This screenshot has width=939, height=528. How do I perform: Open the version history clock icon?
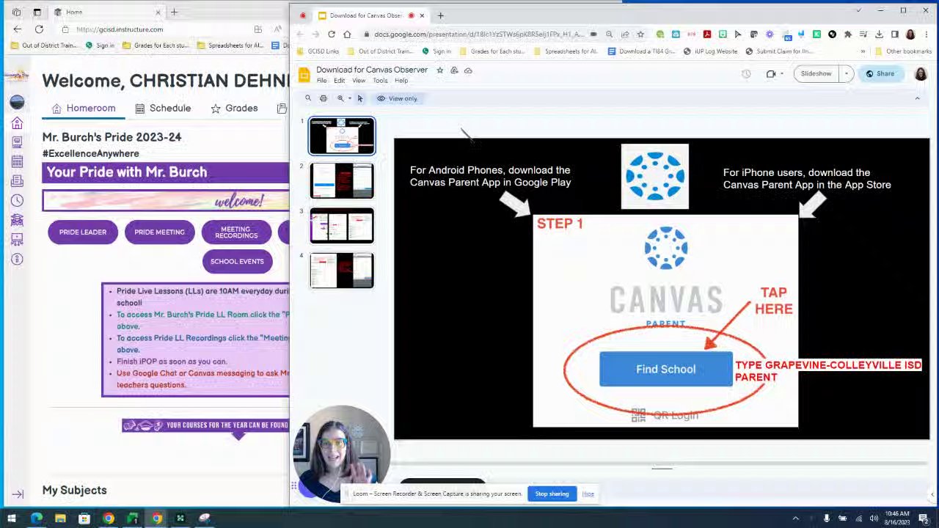tap(746, 74)
